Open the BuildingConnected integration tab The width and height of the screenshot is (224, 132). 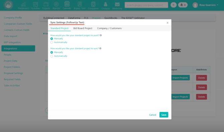pos(54,18)
